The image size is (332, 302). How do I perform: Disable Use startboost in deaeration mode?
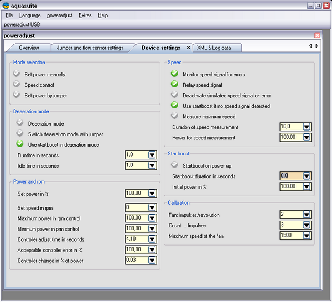click(20, 144)
